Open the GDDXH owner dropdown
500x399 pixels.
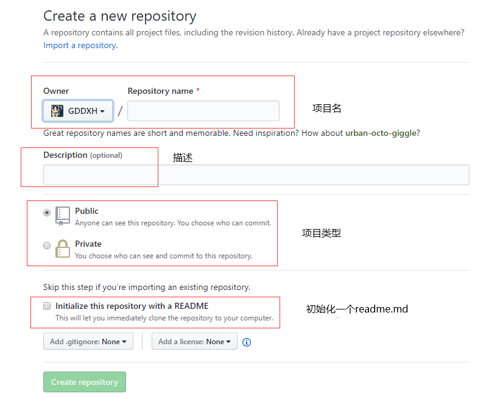pos(77,110)
